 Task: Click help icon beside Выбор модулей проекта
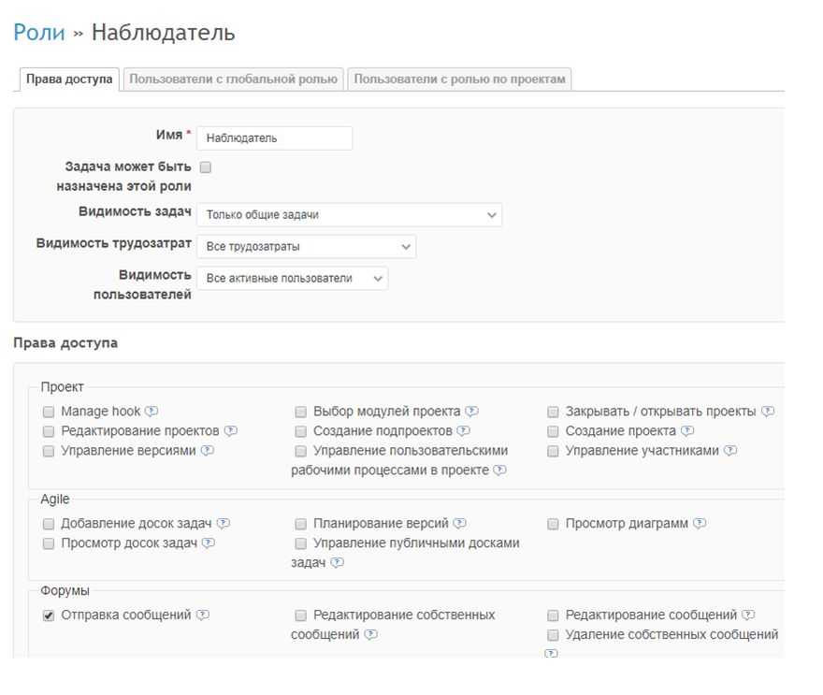coord(472,412)
